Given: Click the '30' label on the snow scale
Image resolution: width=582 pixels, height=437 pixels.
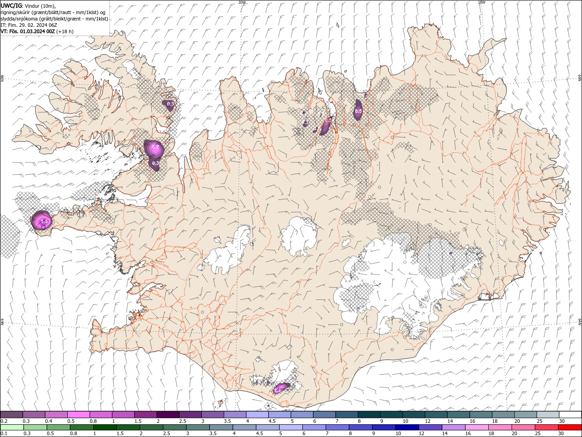Looking at the screenshot, I should tap(562, 421).
